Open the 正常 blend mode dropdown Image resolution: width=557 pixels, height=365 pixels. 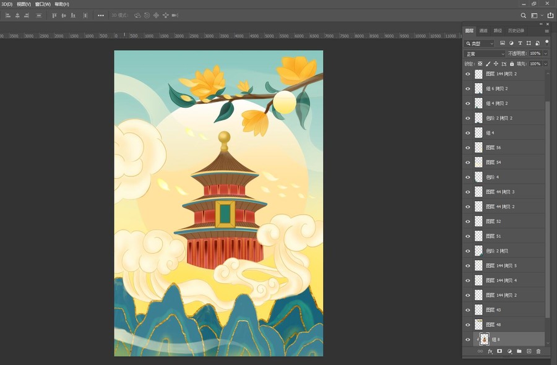coord(485,54)
